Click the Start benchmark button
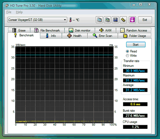This screenshot has height=139, width=160. tap(136, 44)
